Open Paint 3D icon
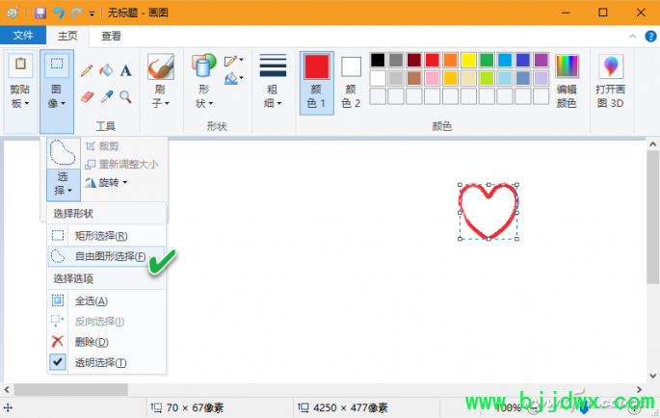The width and height of the screenshot is (660, 418). click(x=611, y=66)
